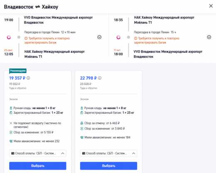Click hand luggage icon in first fare
Screen dimensions: 216x173
coord(11,108)
